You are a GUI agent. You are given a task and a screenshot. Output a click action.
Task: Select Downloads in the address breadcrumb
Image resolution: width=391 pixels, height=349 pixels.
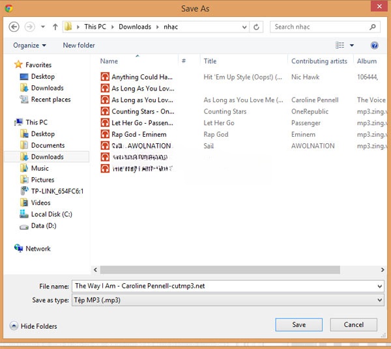pos(135,27)
